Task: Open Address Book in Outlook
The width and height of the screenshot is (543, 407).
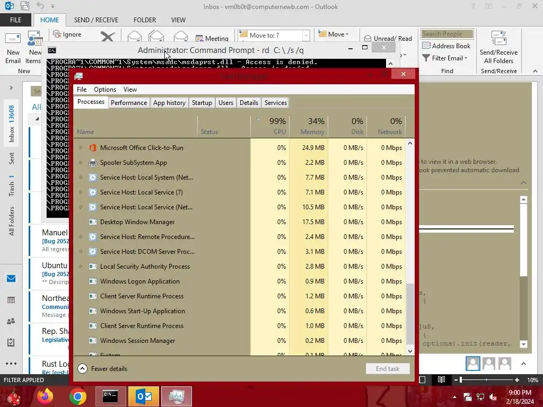Action: click(446, 46)
